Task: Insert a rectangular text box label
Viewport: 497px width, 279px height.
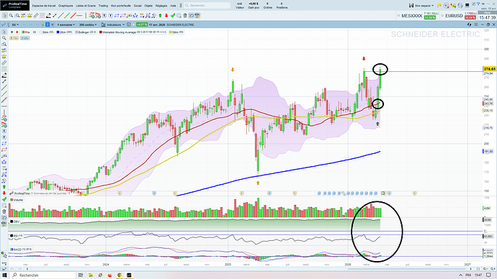Action: point(104,16)
